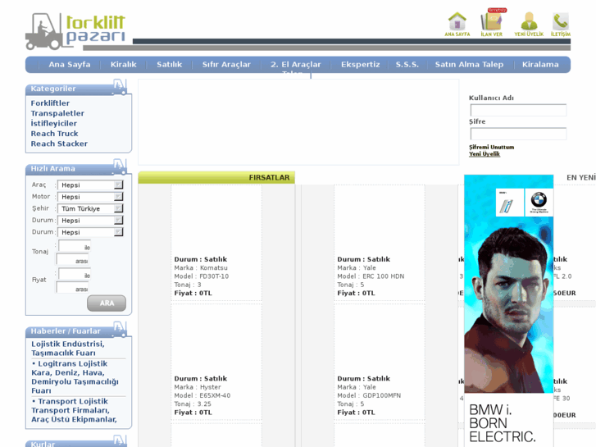Click forklift icon on Hızlı Arama header
Image resolution: width=596 pixels, height=447 pixels.
coord(120,166)
